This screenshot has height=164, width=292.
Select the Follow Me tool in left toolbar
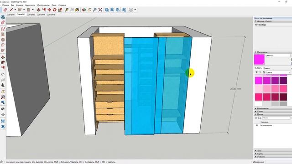pyautogui.click(x=3, y=62)
